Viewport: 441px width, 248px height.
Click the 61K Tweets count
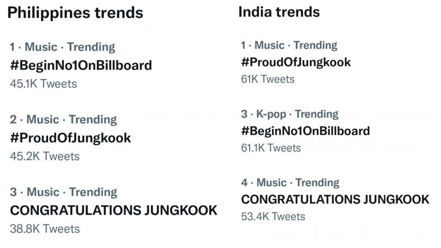268,79
